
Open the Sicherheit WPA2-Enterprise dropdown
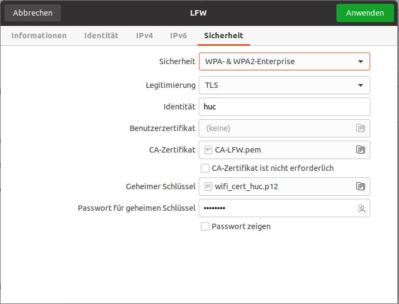(x=284, y=61)
